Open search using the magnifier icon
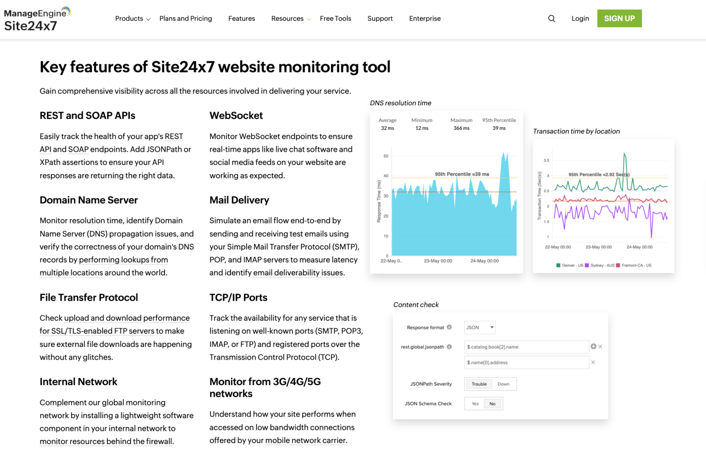706x471 pixels. coord(551,18)
